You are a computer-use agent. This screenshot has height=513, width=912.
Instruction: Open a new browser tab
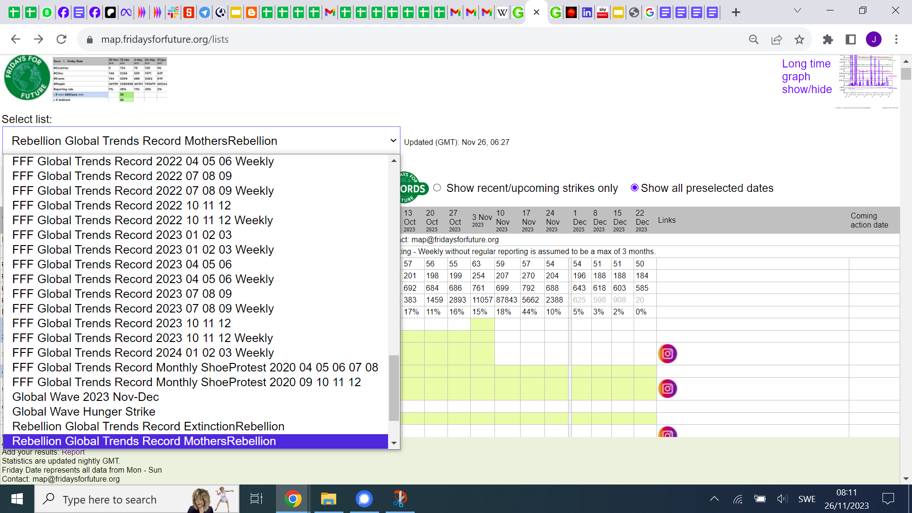coord(736,12)
